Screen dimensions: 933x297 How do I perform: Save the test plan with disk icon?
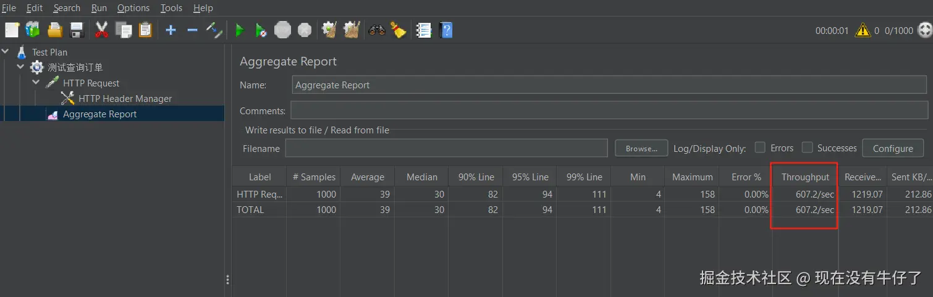click(77, 29)
